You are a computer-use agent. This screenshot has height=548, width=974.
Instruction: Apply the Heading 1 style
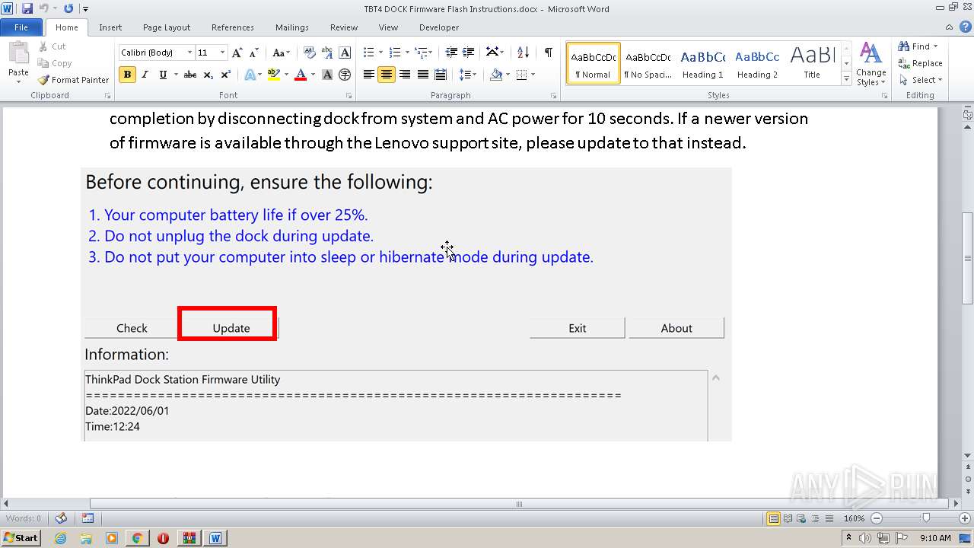[x=702, y=63]
